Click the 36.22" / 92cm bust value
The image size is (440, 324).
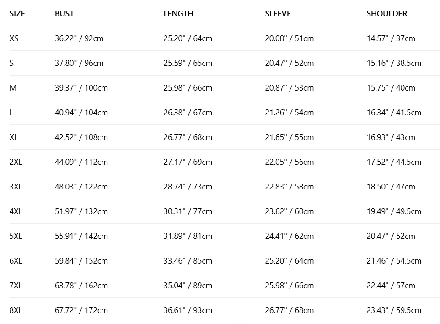[79, 38]
